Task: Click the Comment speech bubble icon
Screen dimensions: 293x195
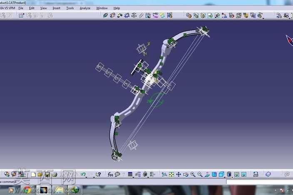Action: pyautogui.click(x=117, y=175)
